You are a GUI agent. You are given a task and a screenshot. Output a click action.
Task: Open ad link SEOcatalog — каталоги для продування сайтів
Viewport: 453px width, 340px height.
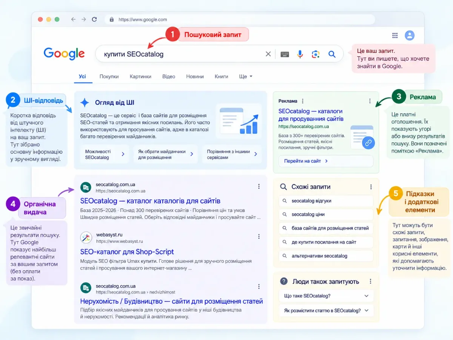[x=311, y=115]
